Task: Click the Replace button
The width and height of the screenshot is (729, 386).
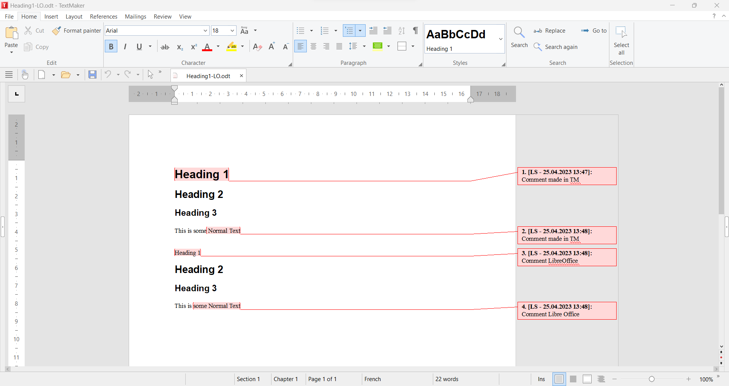Action: tap(549, 31)
